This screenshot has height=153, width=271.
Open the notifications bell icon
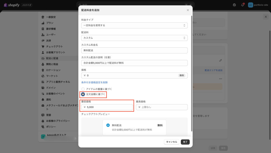click(x=242, y=5)
